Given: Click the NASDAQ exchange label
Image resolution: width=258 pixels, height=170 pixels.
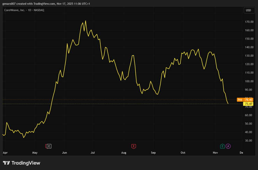Looking at the screenshot, I should 39,10.
